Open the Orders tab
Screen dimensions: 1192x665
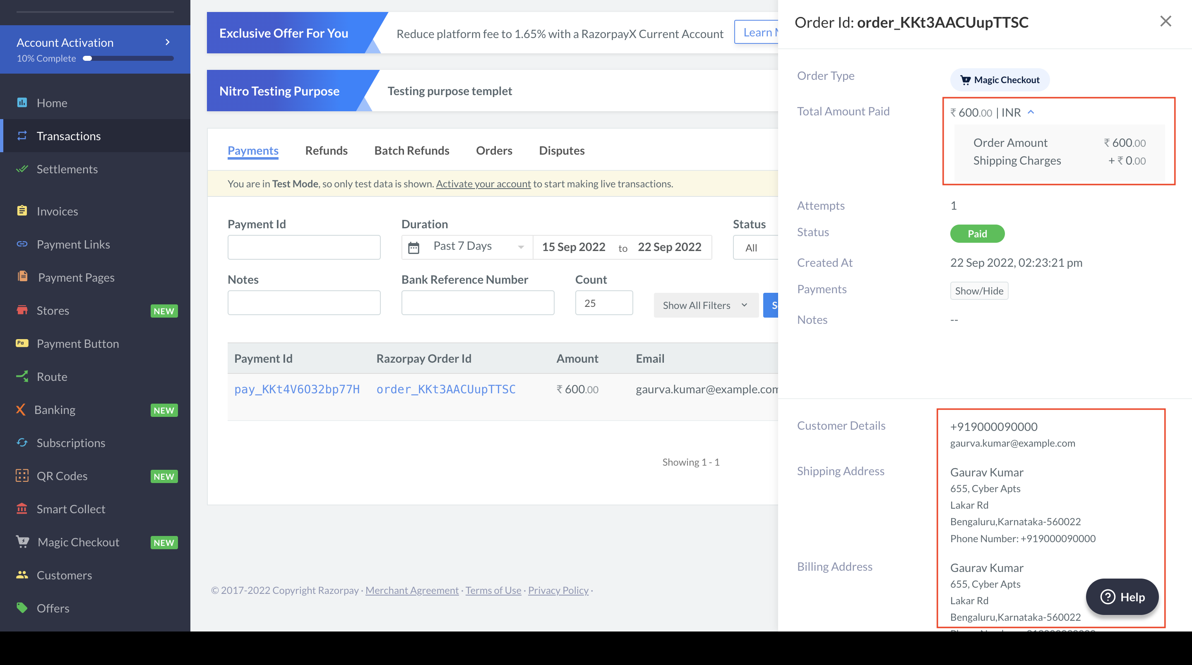494,150
